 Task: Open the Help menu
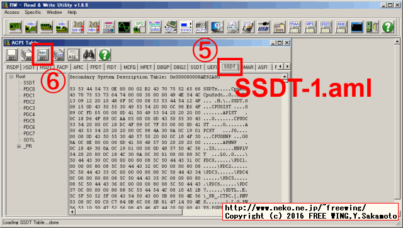click(72, 12)
